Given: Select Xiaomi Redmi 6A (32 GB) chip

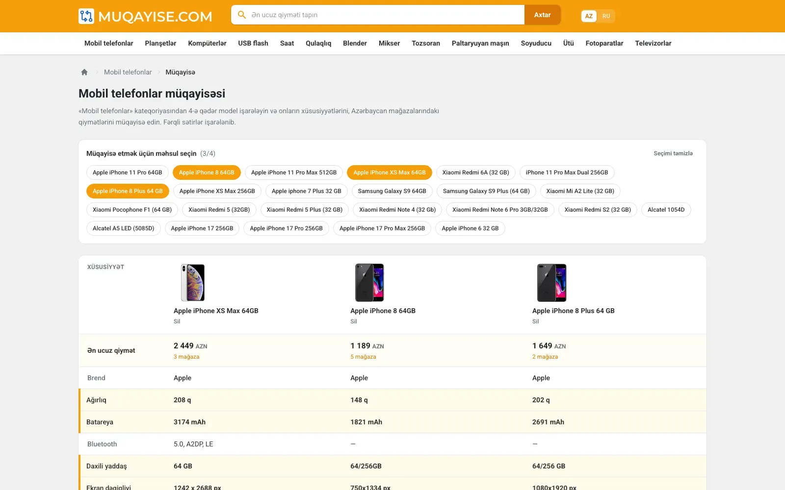Looking at the screenshot, I should click(476, 172).
